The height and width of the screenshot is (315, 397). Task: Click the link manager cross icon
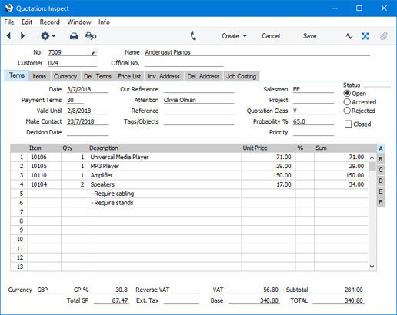point(365,36)
